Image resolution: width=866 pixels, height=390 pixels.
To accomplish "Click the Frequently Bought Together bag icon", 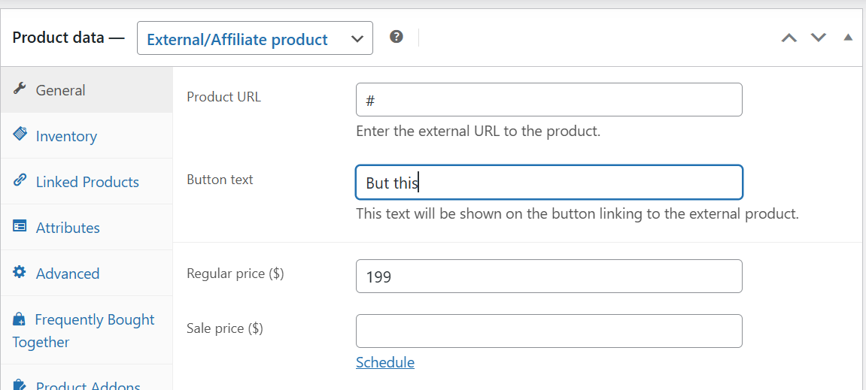I will pyautogui.click(x=20, y=319).
